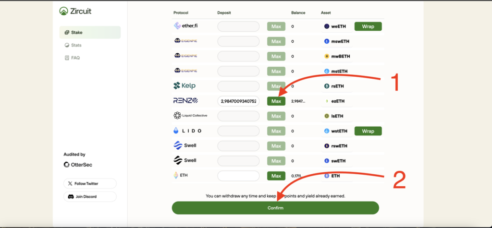The height and width of the screenshot is (228, 492).
Task: Click the ezETH asset label
Action: 337,101
